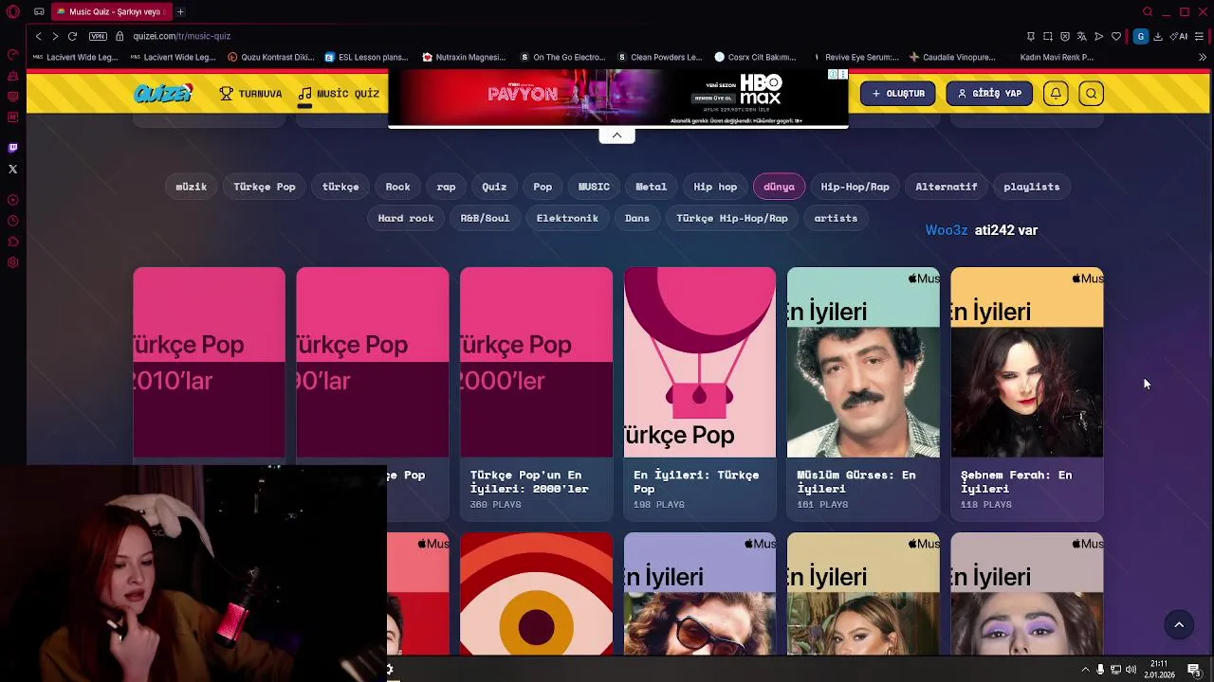Open the browser downloads icon

(x=1158, y=36)
